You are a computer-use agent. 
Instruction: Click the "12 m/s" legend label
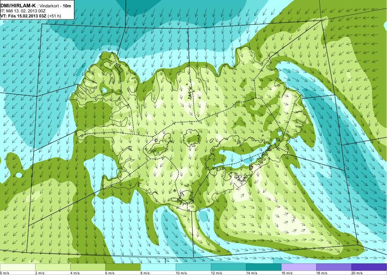216,273
